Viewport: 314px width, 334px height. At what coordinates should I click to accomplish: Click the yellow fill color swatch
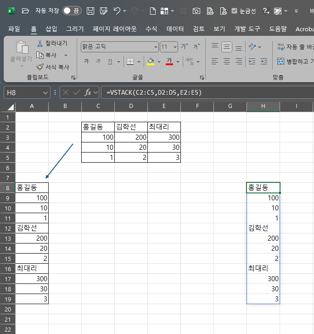pos(150,62)
